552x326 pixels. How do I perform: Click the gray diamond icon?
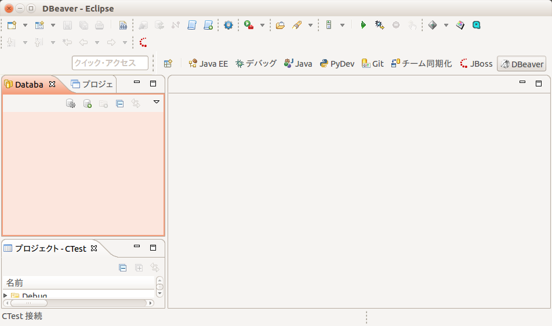pyautogui.click(x=433, y=25)
